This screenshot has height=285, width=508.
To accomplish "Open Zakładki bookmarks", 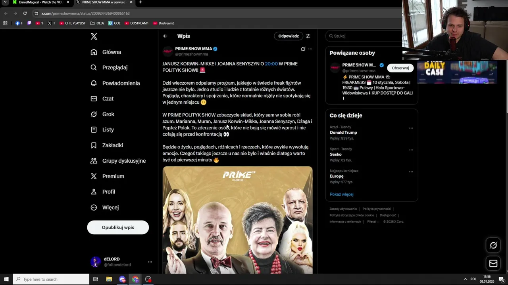I will click(x=107, y=145).
